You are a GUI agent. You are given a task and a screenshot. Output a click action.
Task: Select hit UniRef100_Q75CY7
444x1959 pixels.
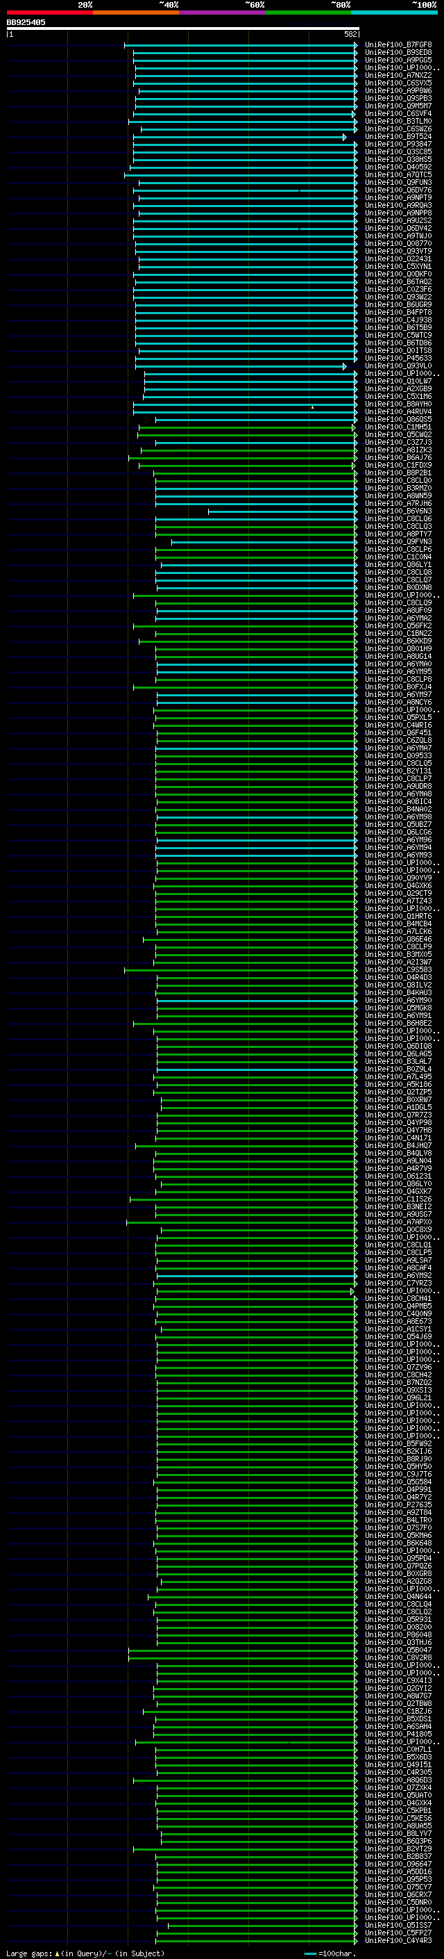pos(398,1887)
